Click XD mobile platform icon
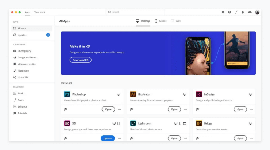Screen dimensions: 270x150 [x=119, y=123]
